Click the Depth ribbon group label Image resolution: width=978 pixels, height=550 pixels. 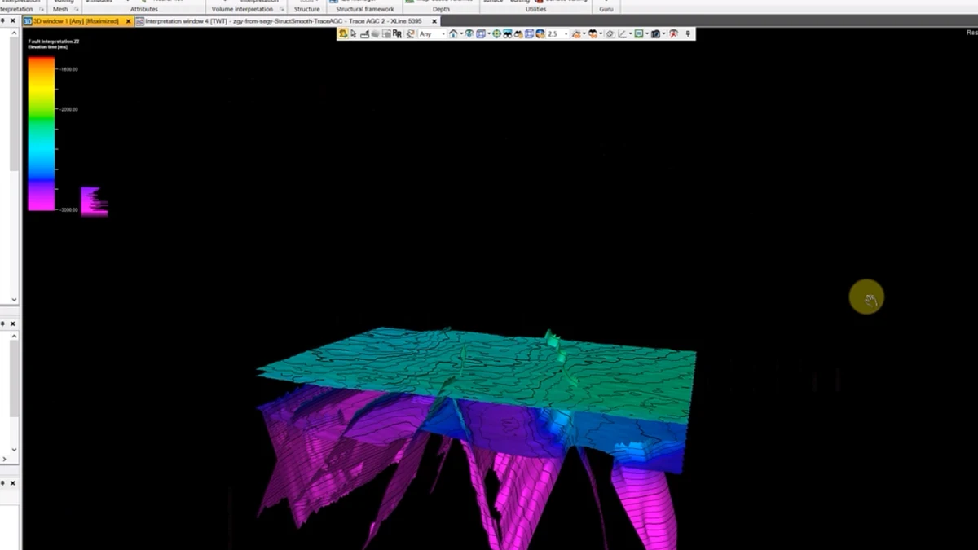[441, 10]
